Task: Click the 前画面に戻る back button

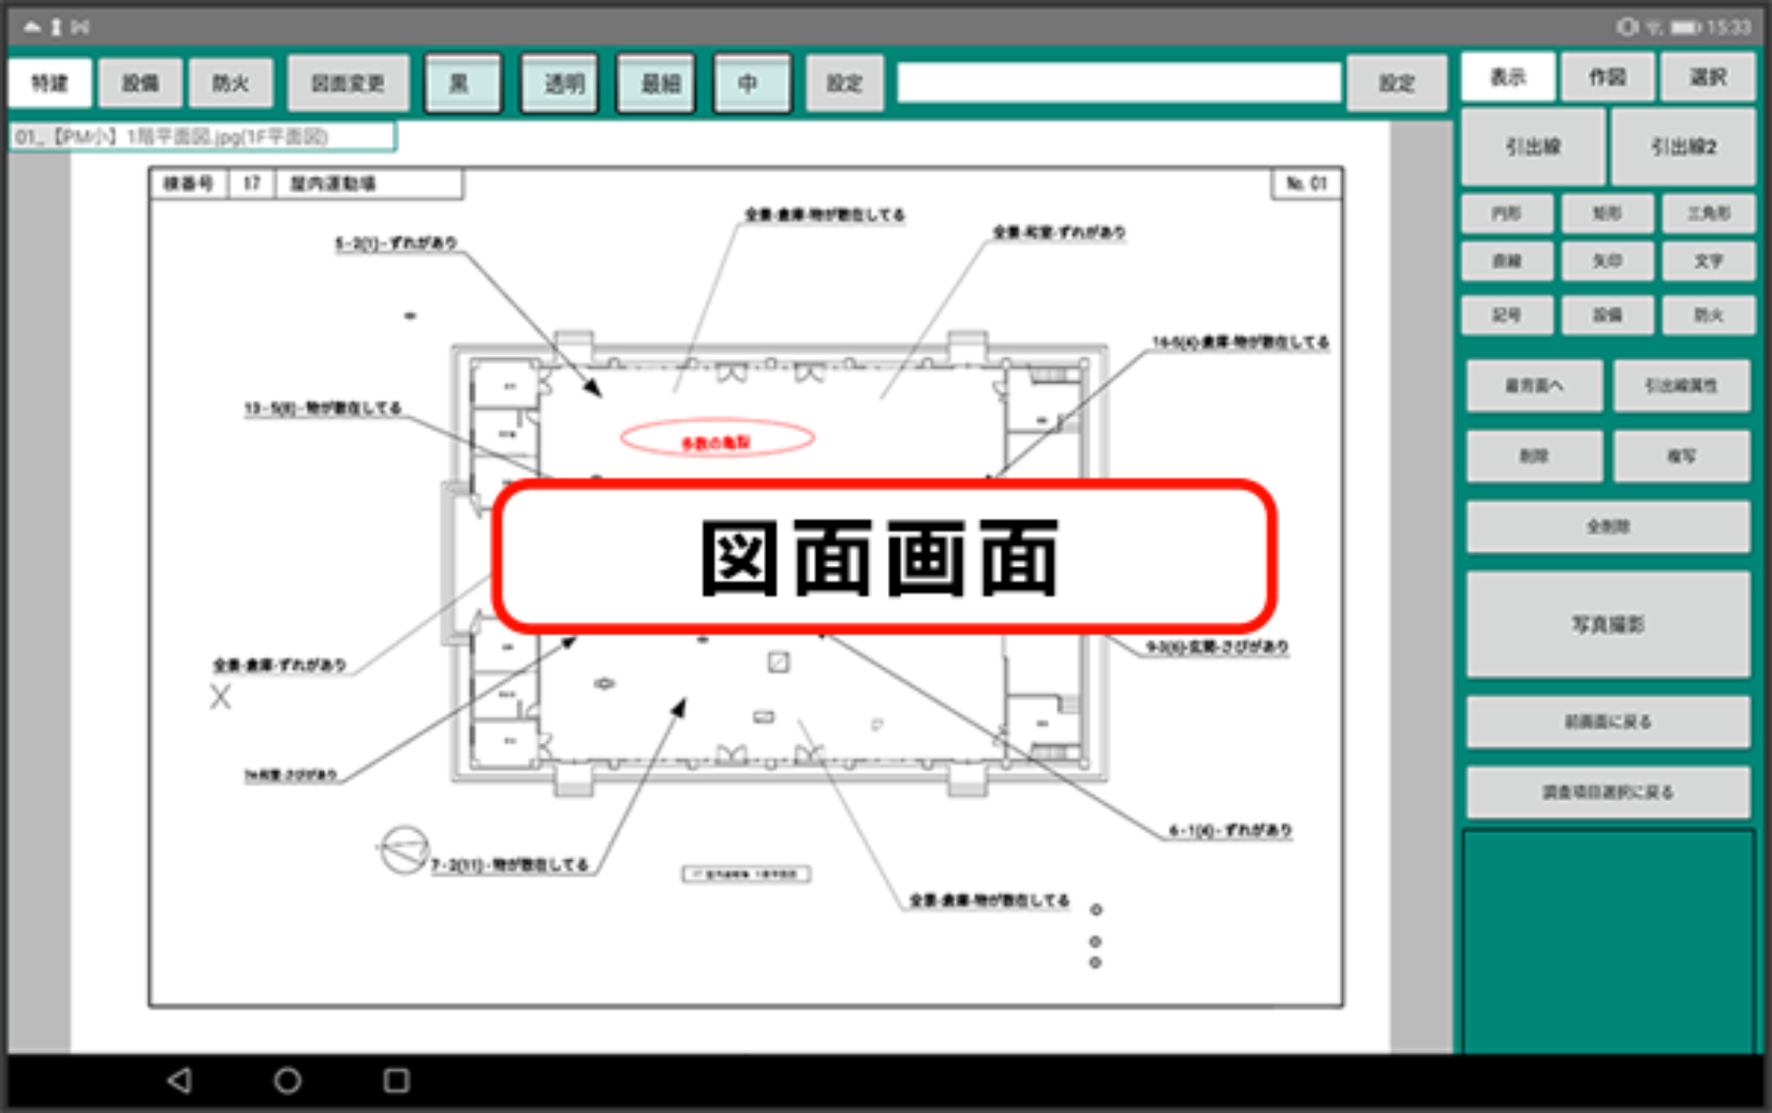Action: (1608, 722)
